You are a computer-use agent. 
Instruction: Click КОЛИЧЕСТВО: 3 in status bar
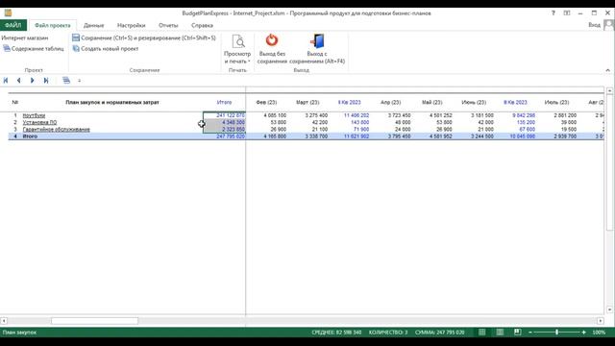tap(388, 333)
